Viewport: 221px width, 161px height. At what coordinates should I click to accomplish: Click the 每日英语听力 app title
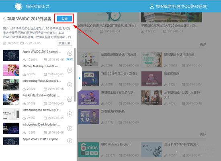38,6
